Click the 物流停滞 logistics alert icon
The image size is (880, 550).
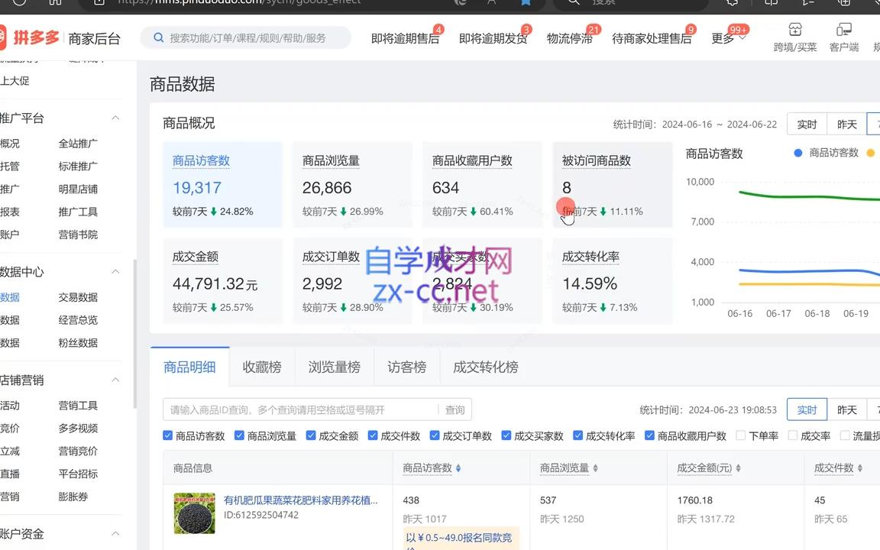click(568, 37)
